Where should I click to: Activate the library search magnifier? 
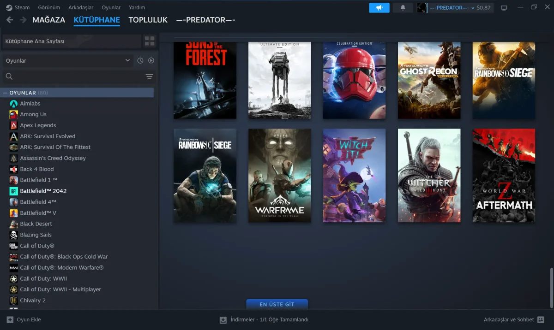click(x=9, y=76)
